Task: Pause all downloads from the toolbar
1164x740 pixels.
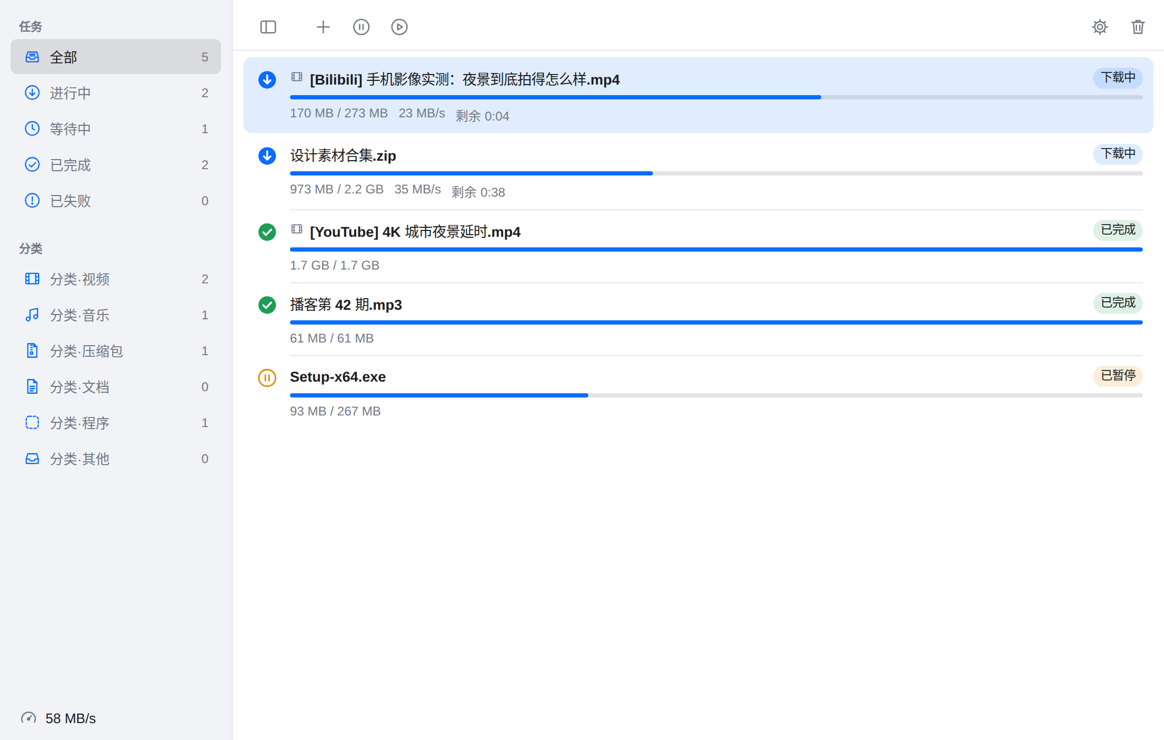Action: (361, 27)
